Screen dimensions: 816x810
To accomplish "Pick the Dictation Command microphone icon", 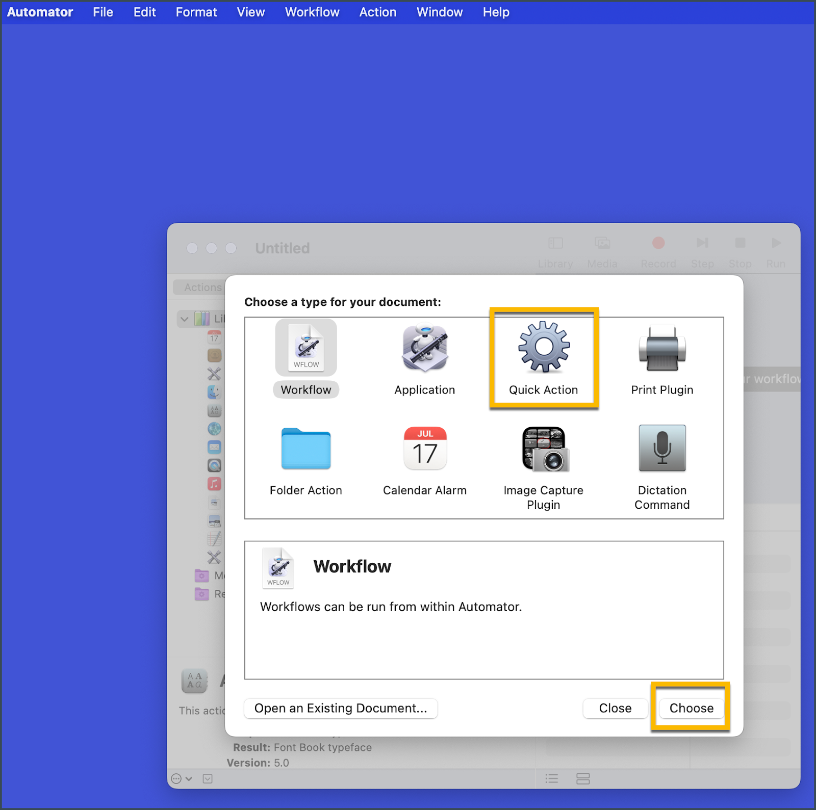I will [x=662, y=448].
